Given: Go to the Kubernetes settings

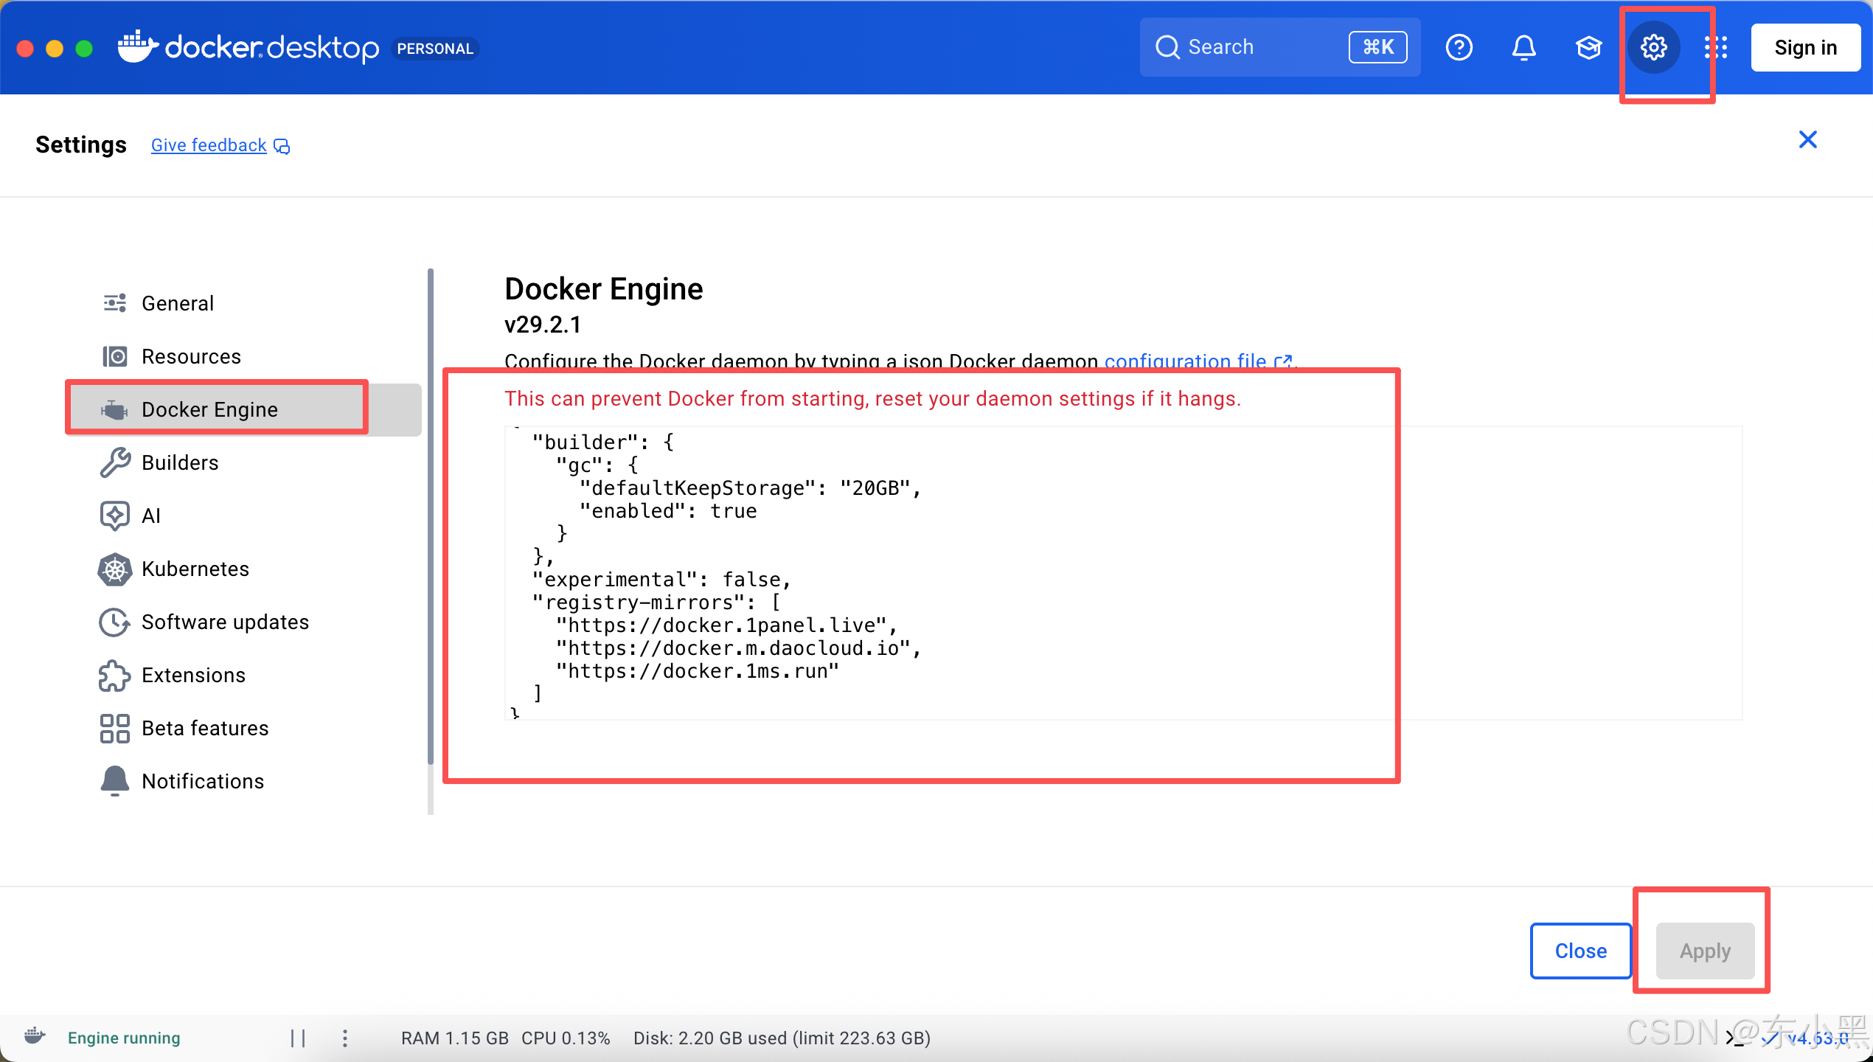Looking at the screenshot, I should coord(195,569).
